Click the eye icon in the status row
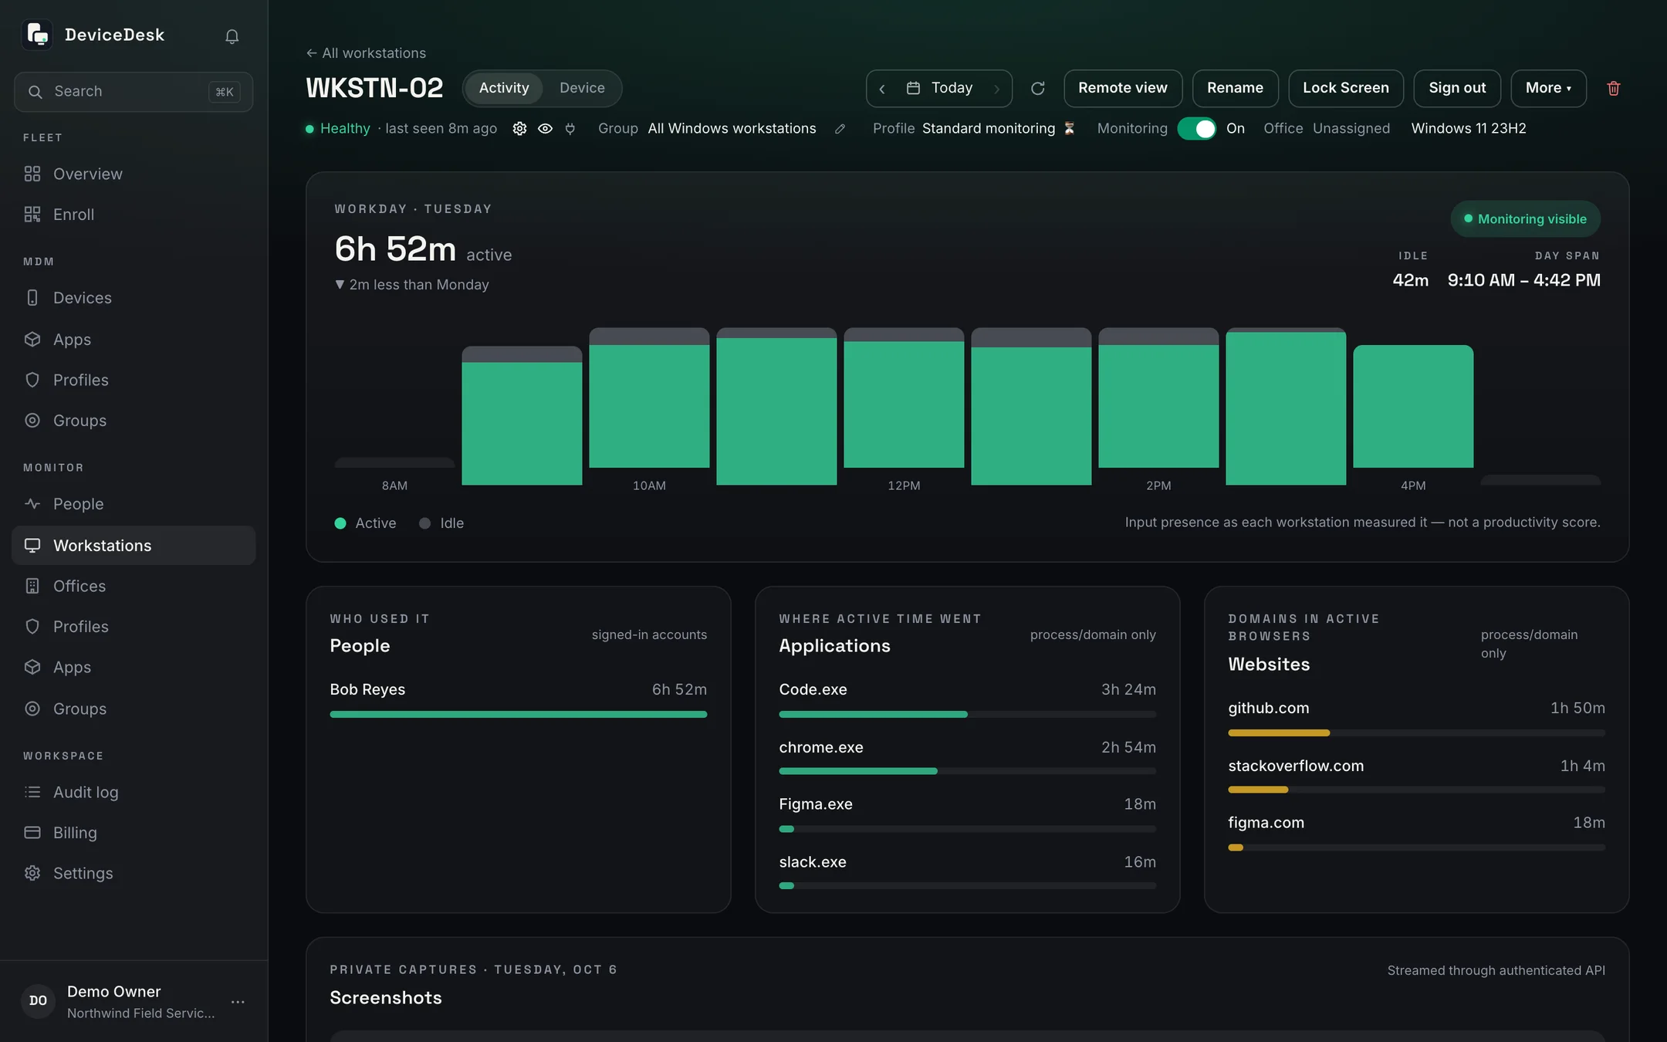The height and width of the screenshot is (1042, 1667). [x=545, y=129]
